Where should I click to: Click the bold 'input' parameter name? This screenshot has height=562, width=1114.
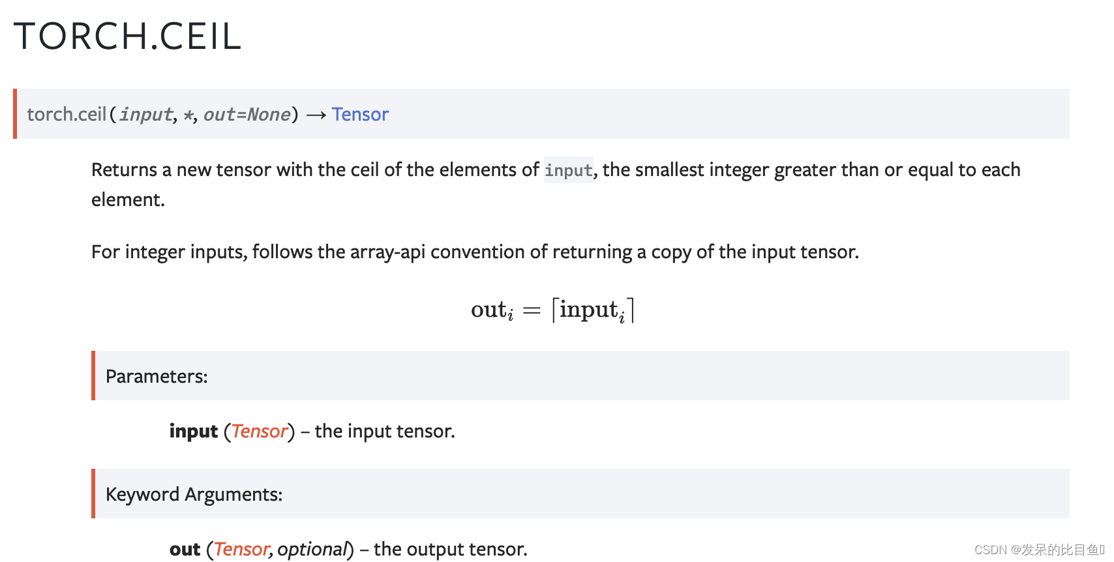coord(194,432)
